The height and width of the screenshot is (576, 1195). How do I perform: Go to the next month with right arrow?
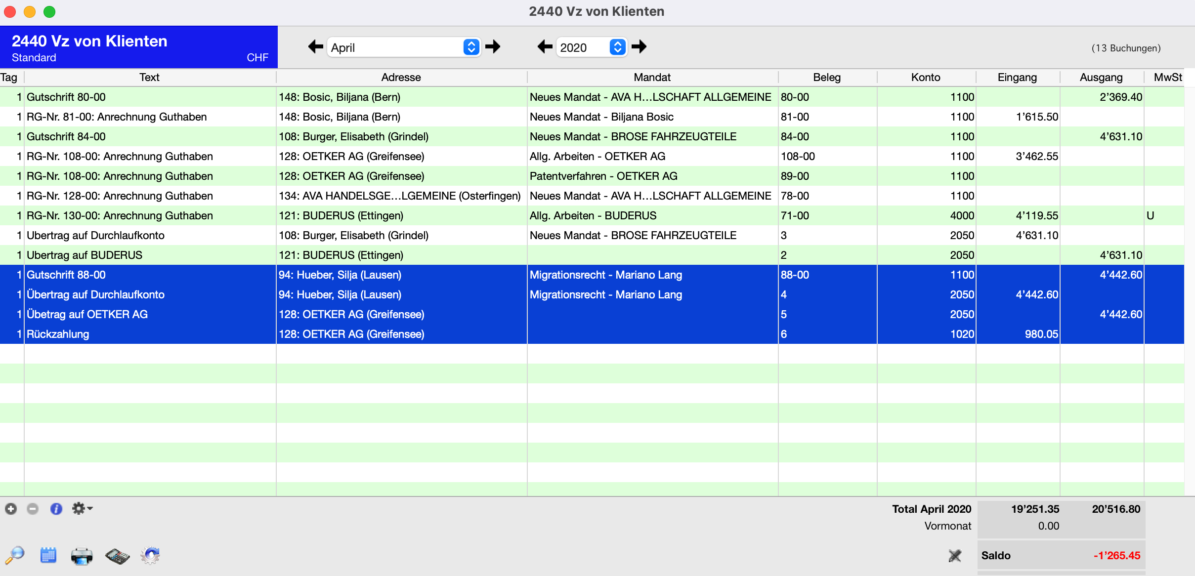[493, 47]
